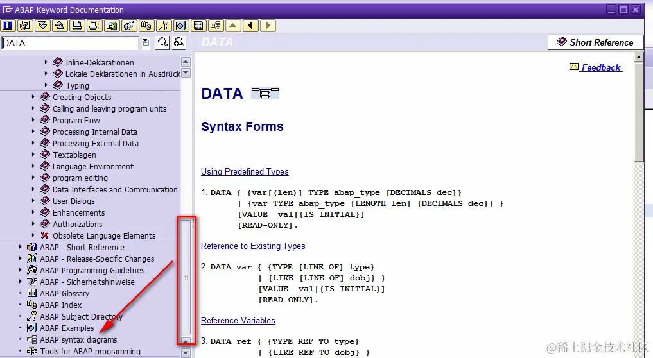
Task: Click the ABAP Glossary book icon in tree
Action: click(31, 293)
